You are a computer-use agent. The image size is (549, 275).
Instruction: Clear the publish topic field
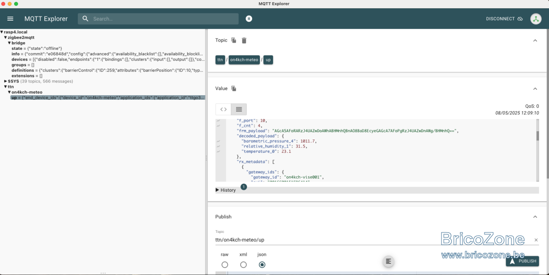[536, 240]
